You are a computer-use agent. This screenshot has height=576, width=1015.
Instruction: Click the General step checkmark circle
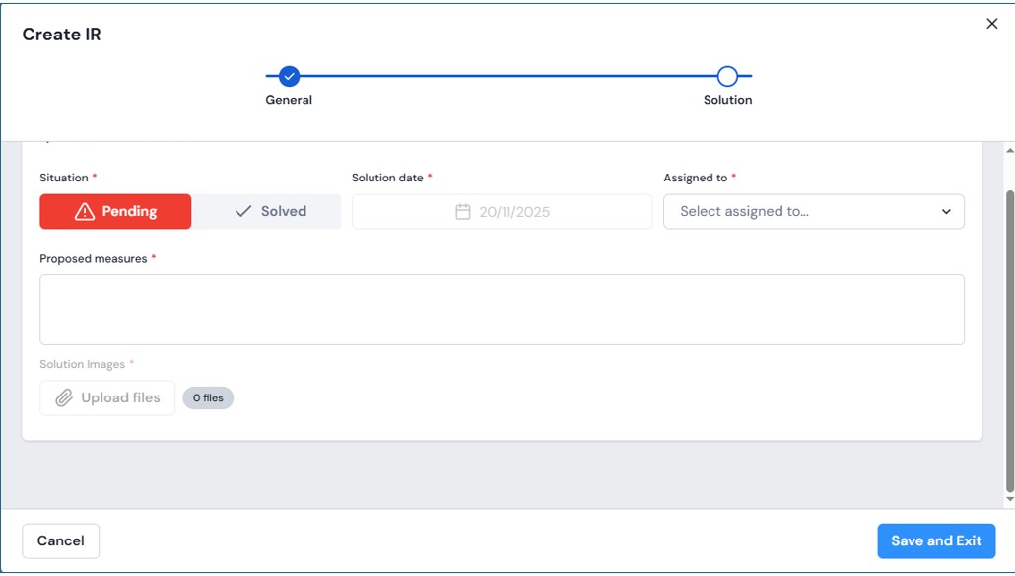tap(289, 76)
